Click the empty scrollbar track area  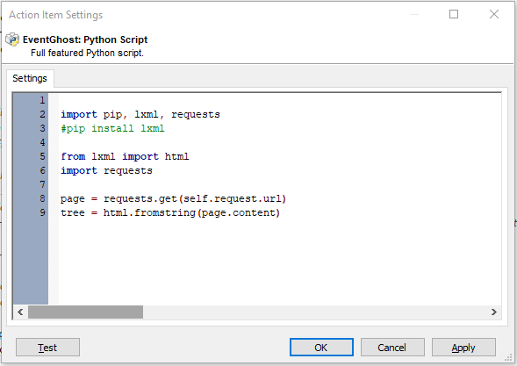coord(314,312)
